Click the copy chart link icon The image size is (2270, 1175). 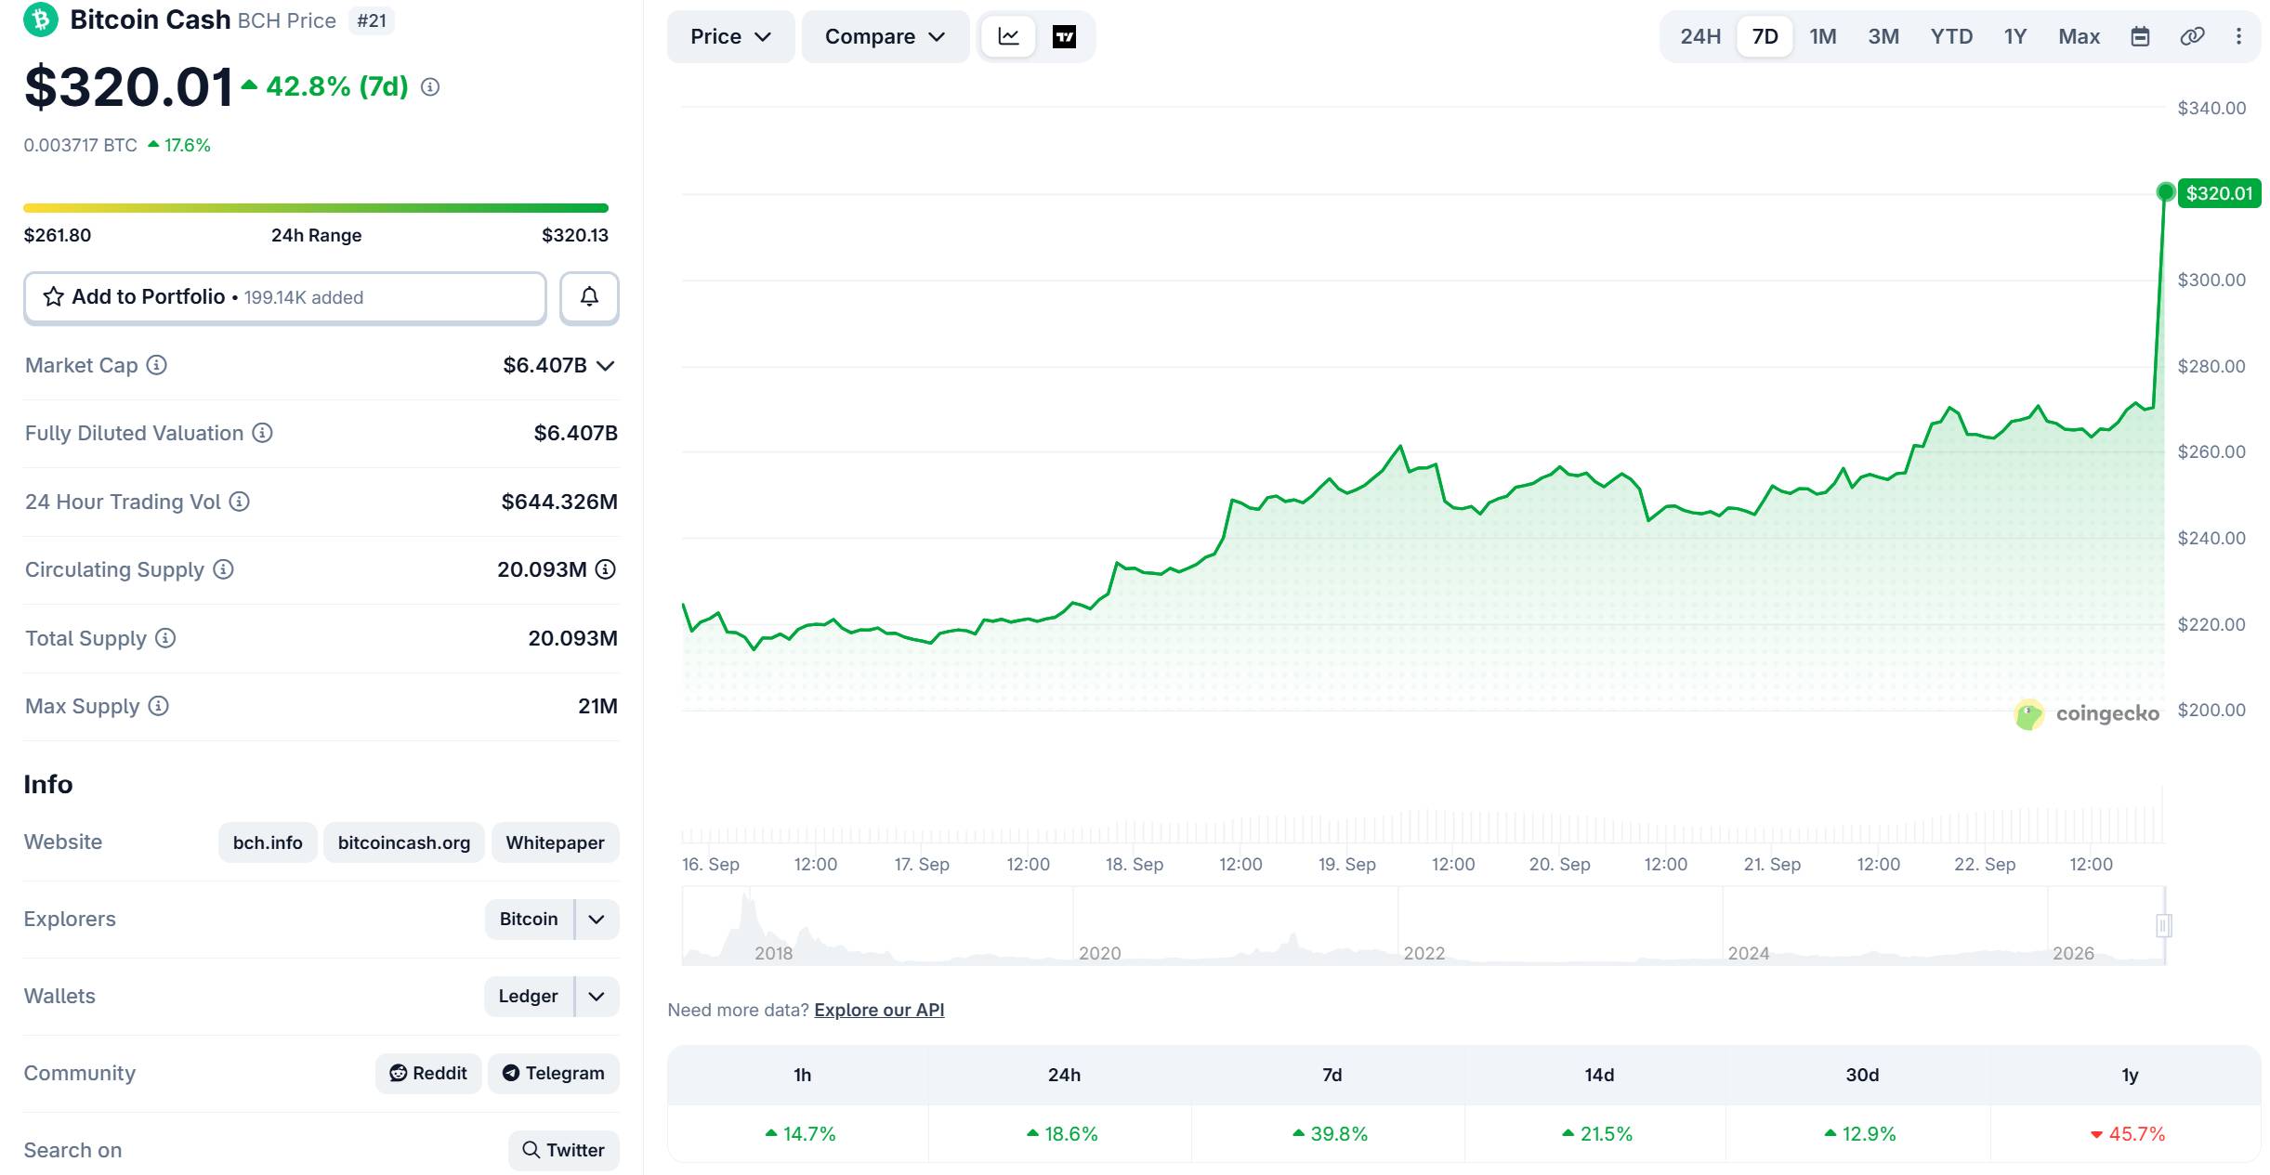(x=2192, y=36)
